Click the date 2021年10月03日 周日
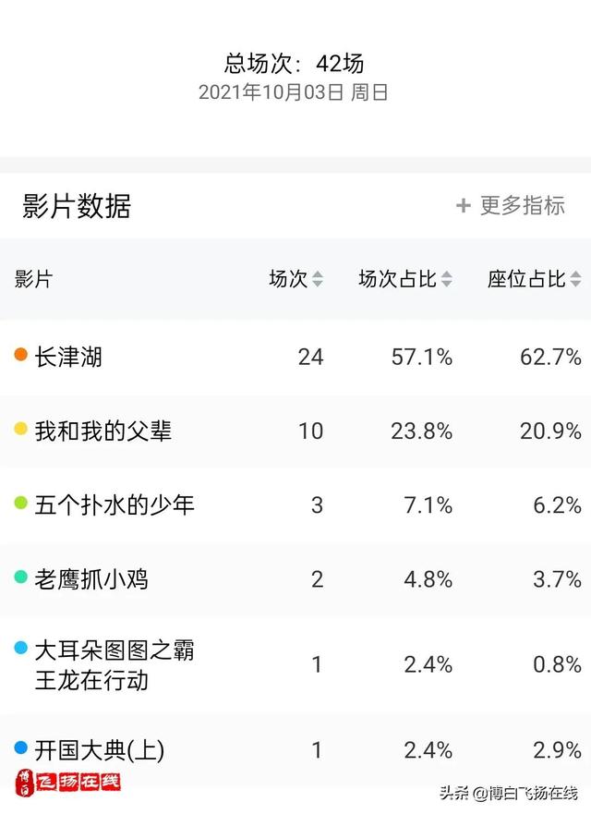591x814 pixels. [293, 92]
